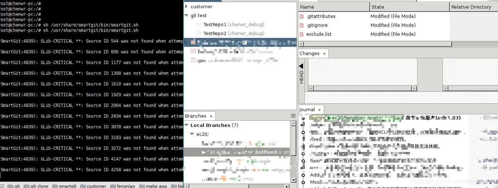This screenshot has width=498, height=188.
Task: Click terminal line 'Source ID 4258'
Action: click(x=92, y=170)
